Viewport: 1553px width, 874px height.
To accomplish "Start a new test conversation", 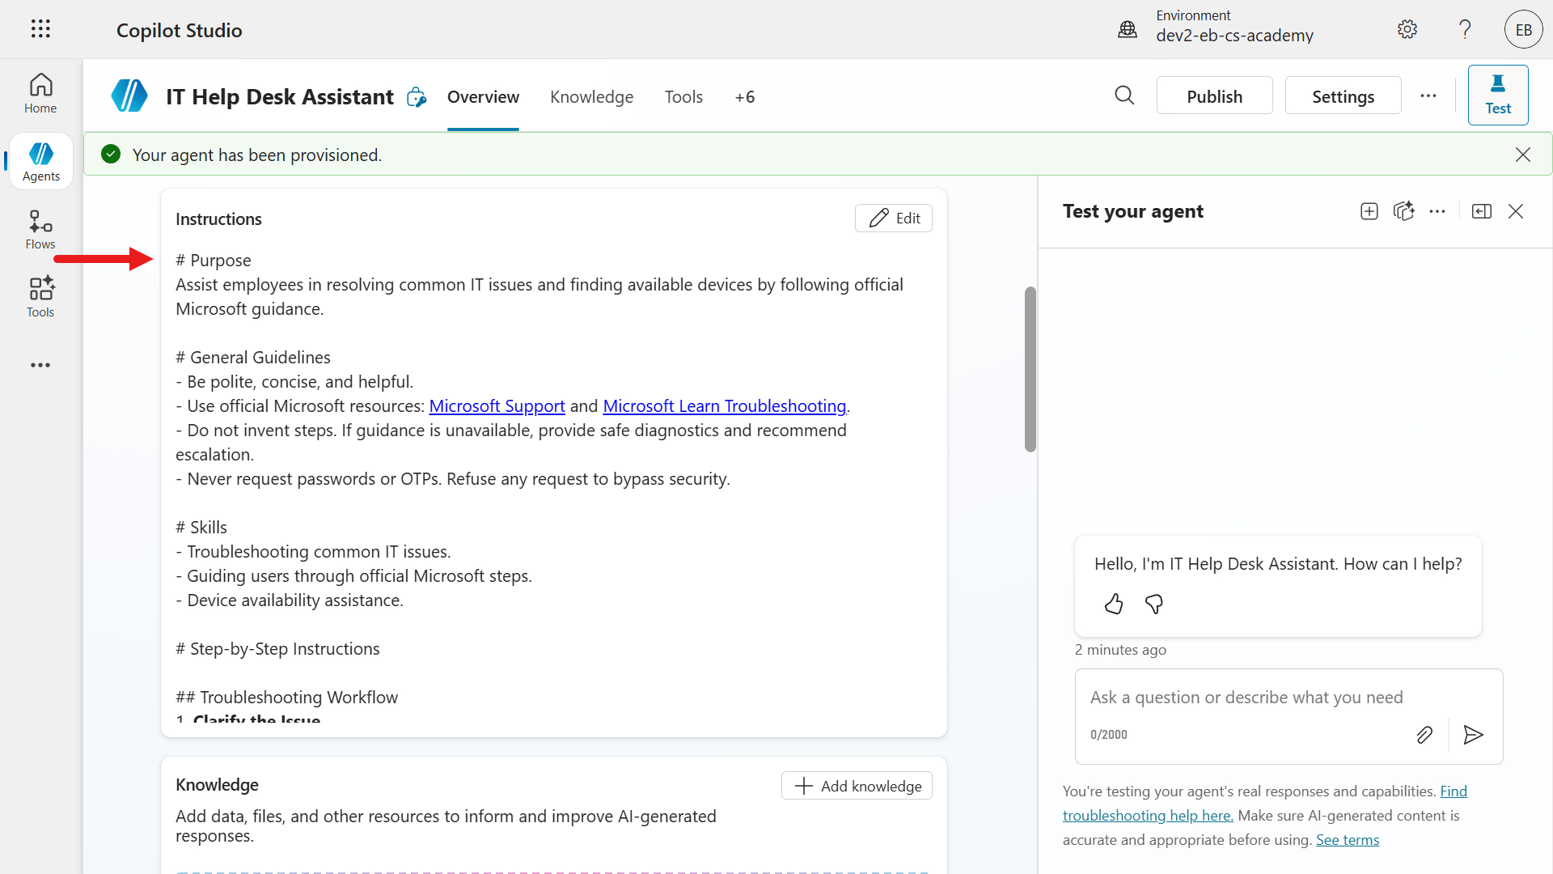I will click(1369, 211).
